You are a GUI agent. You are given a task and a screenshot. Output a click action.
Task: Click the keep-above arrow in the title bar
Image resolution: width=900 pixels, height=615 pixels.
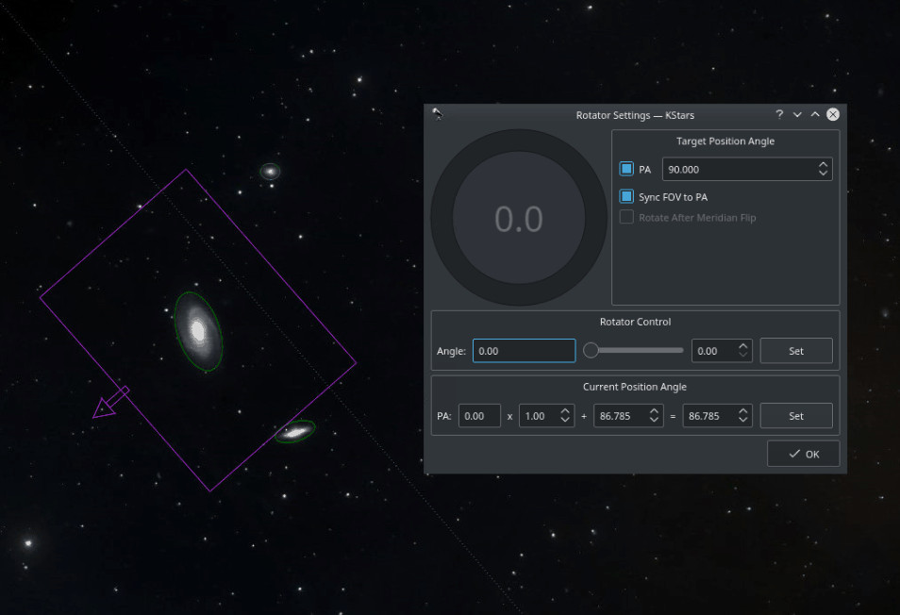(814, 114)
